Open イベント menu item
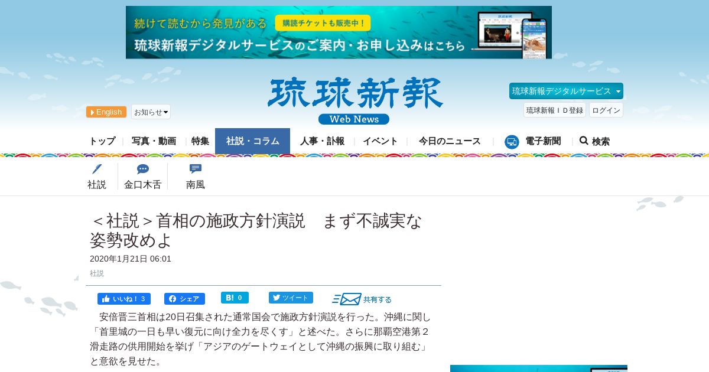 coord(380,141)
